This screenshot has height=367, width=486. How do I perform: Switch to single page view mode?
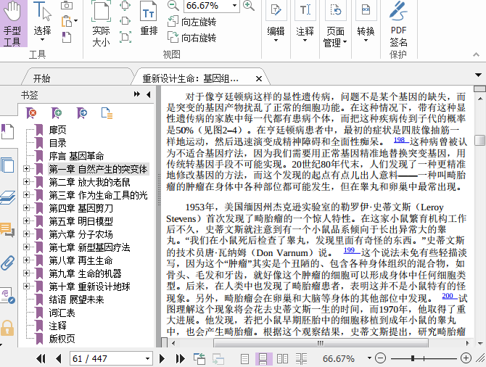(245, 359)
